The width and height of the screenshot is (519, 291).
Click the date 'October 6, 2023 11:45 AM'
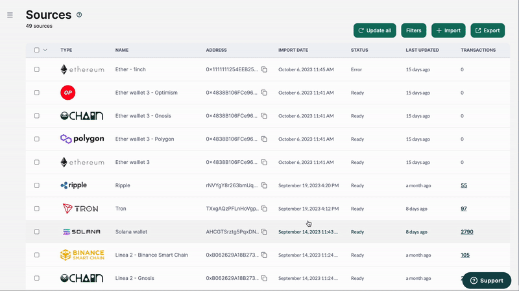click(306, 69)
